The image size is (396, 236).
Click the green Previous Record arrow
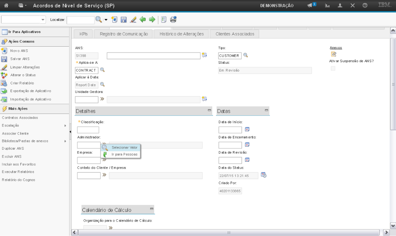tap(143, 19)
